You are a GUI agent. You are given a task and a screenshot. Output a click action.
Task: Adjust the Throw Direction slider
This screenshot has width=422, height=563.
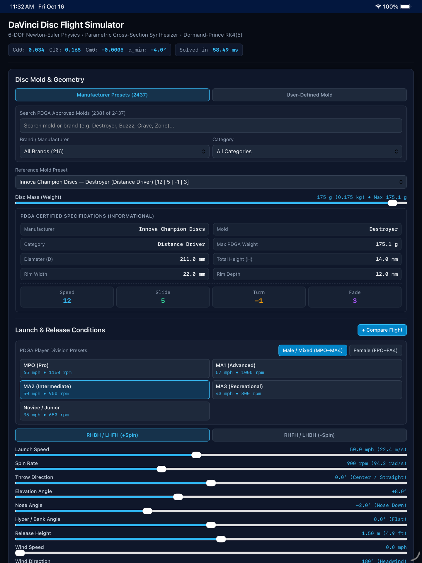(211, 483)
